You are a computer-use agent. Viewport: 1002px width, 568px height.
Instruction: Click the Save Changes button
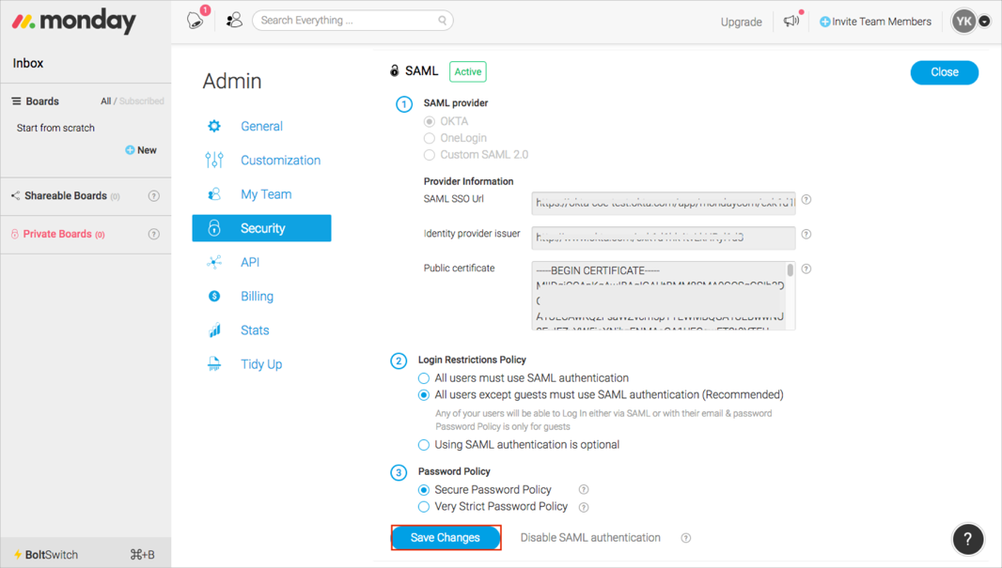coord(446,538)
